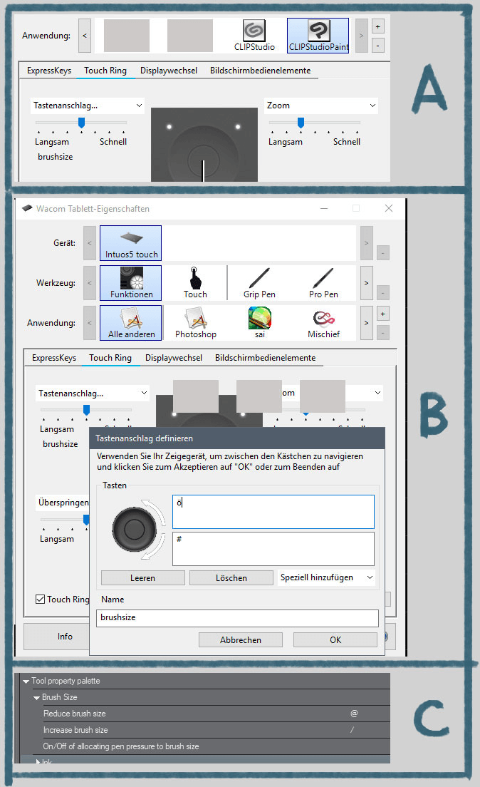Viewport: 480px width, 787px height.
Task: Choose the Funktionen tool icon
Action: [130, 282]
